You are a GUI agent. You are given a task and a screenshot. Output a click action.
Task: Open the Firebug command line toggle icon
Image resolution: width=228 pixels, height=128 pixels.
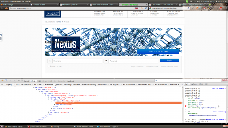(x=19, y=80)
